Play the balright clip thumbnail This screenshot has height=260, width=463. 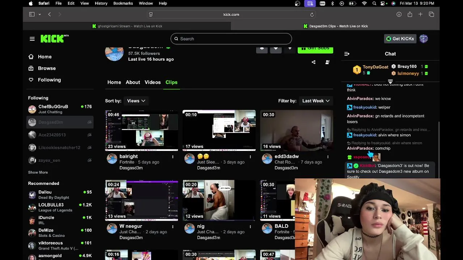[141, 130]
